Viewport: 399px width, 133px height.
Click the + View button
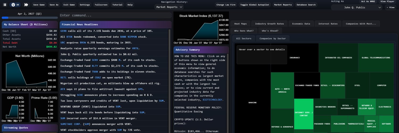click(390, 7)
